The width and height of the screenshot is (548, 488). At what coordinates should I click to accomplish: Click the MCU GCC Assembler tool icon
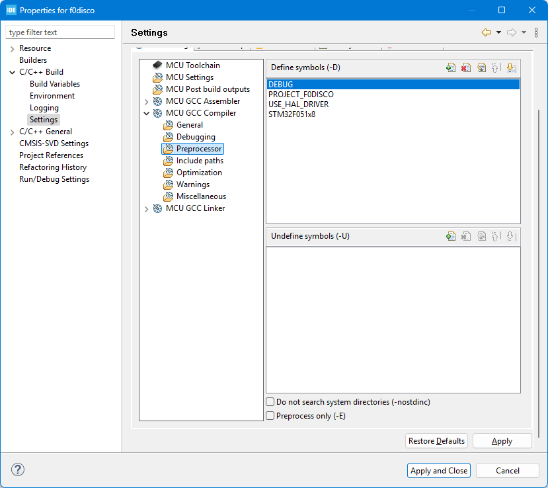[157, 101]
